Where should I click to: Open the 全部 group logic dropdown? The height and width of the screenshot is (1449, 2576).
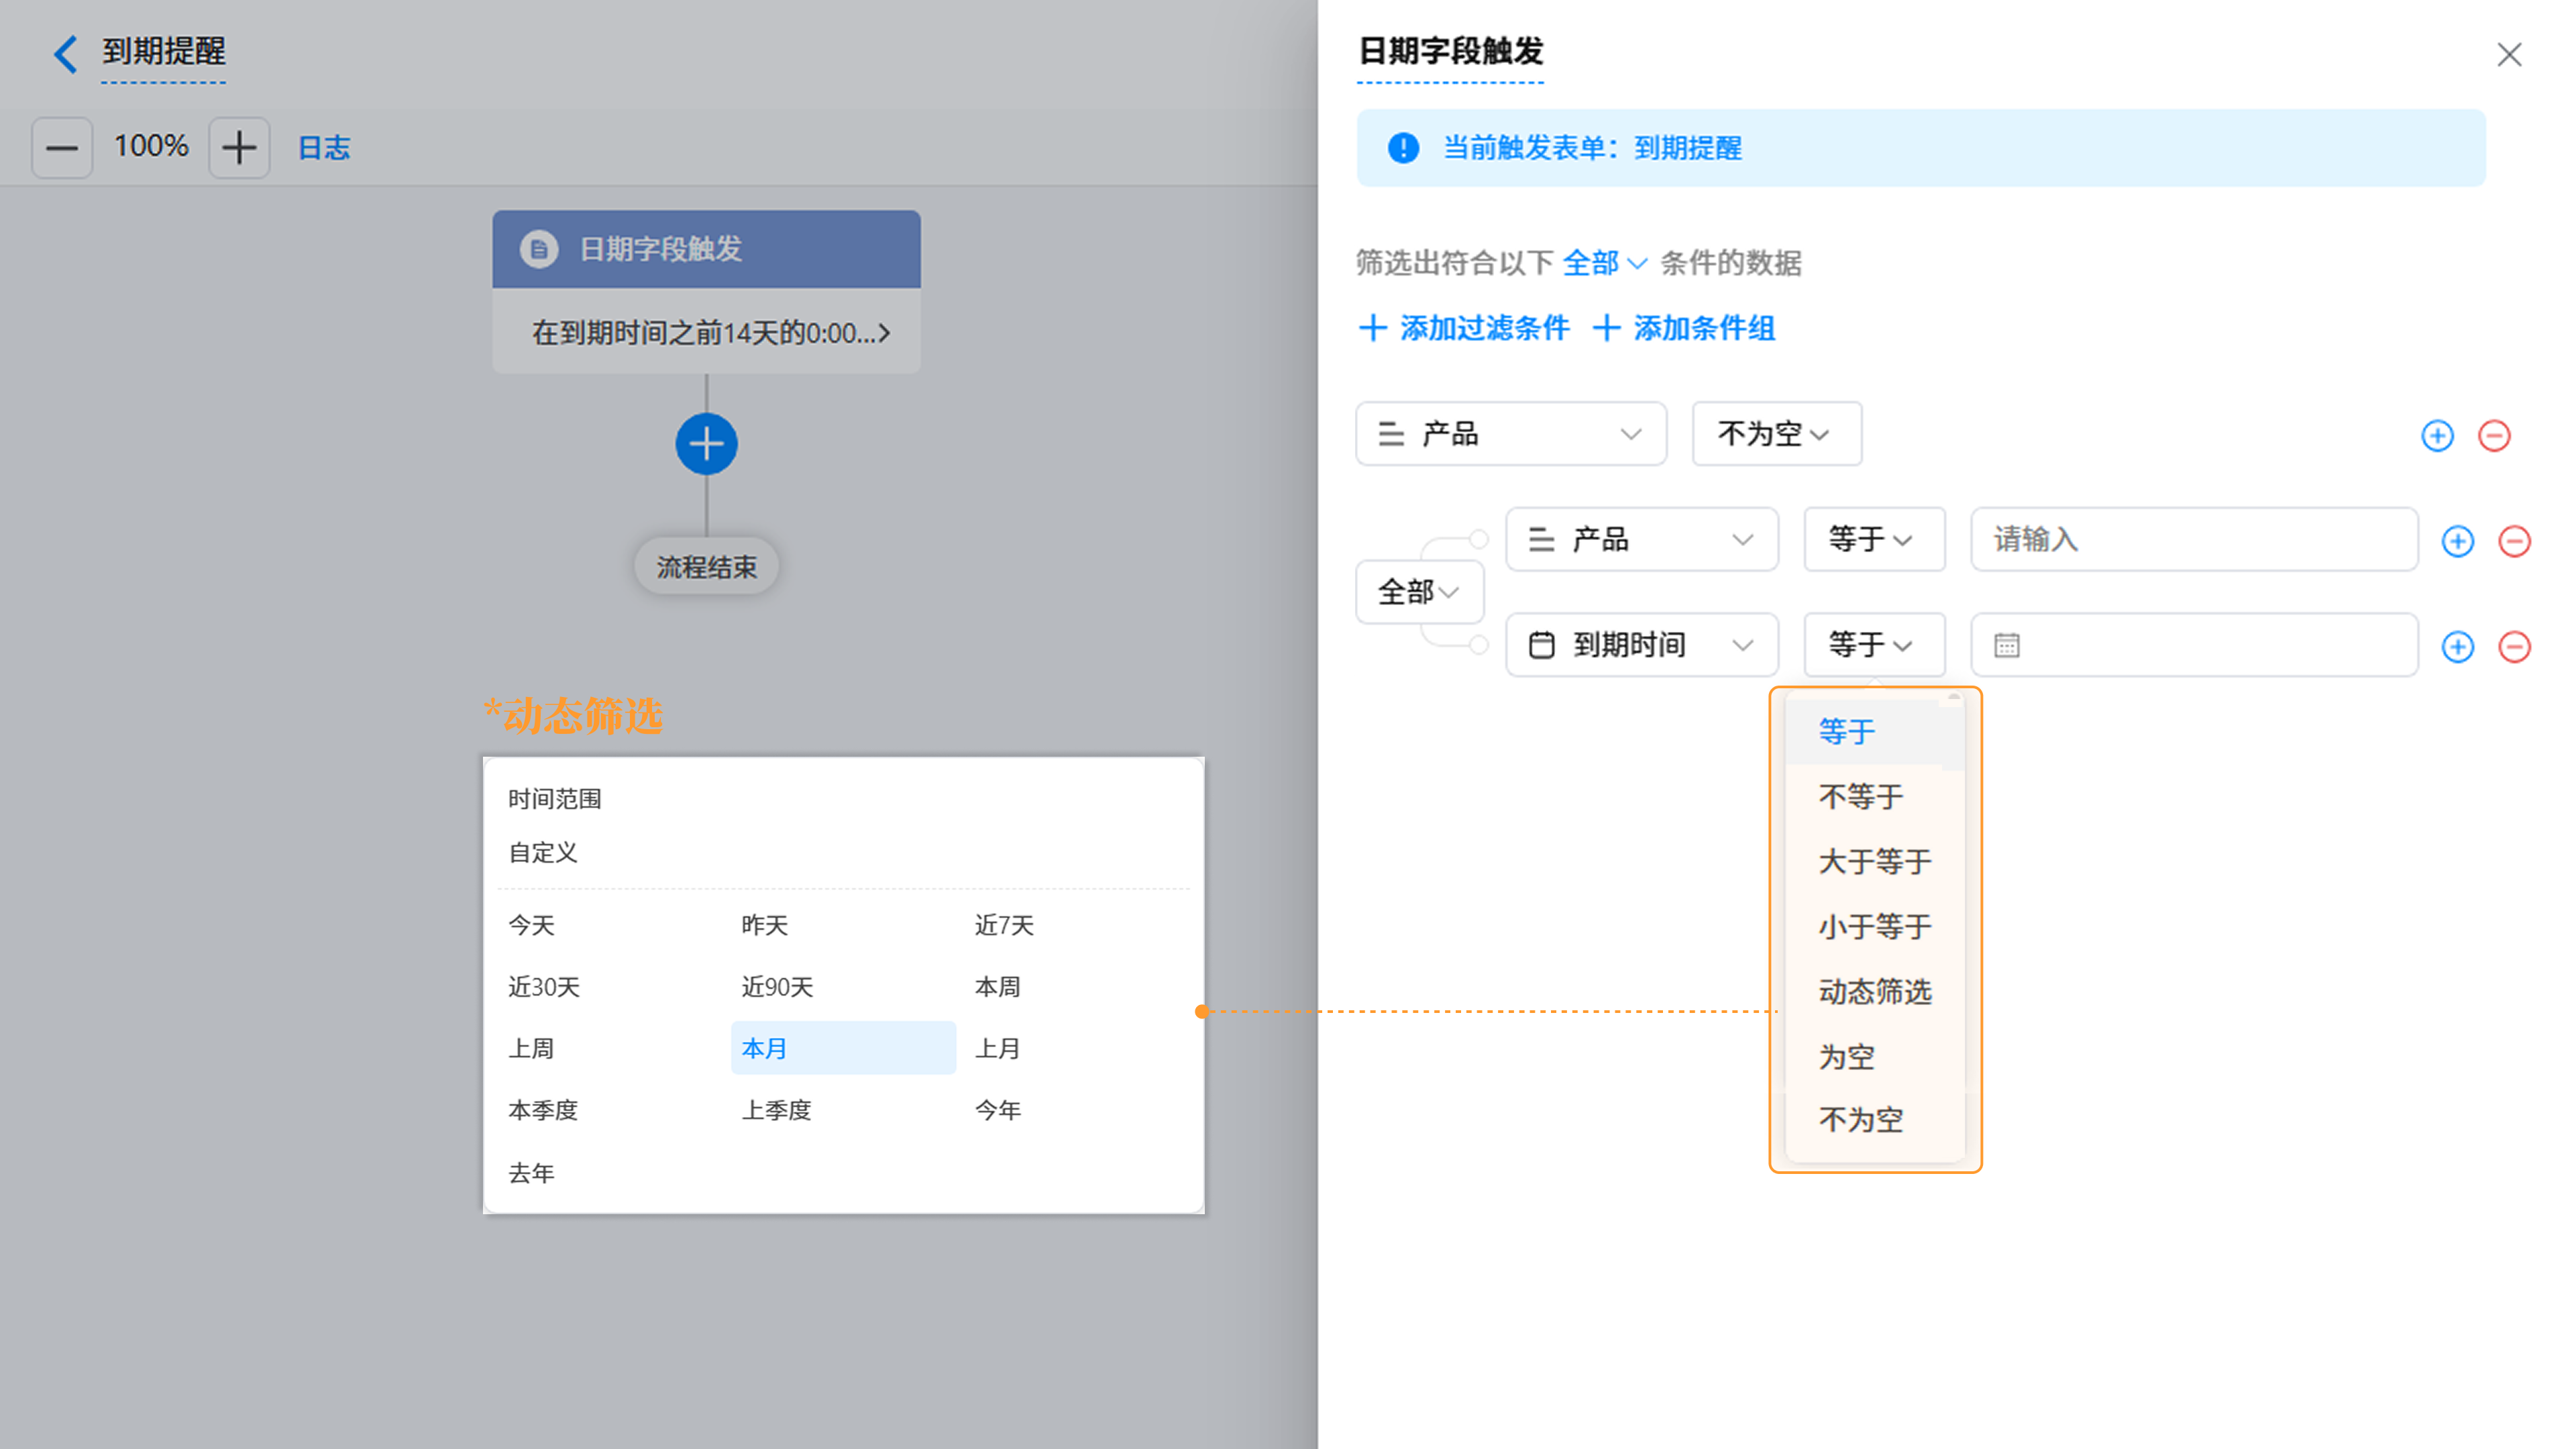1419,592
